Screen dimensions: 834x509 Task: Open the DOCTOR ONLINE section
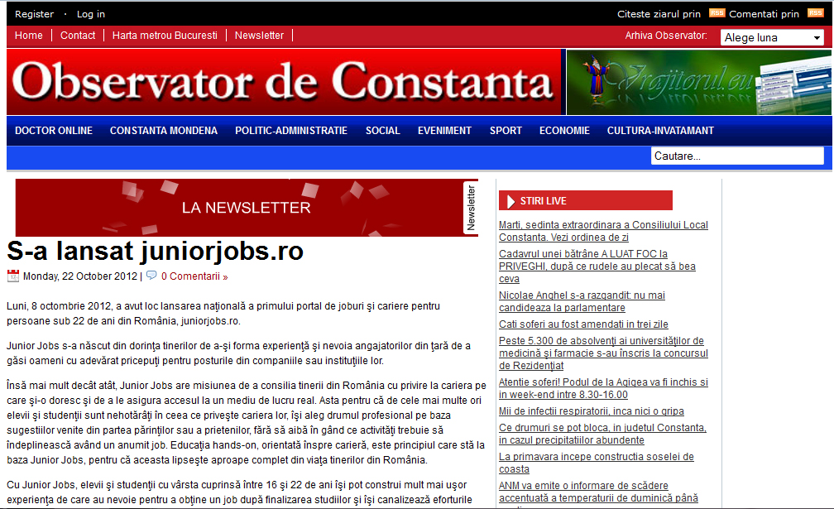pos(54,131)
